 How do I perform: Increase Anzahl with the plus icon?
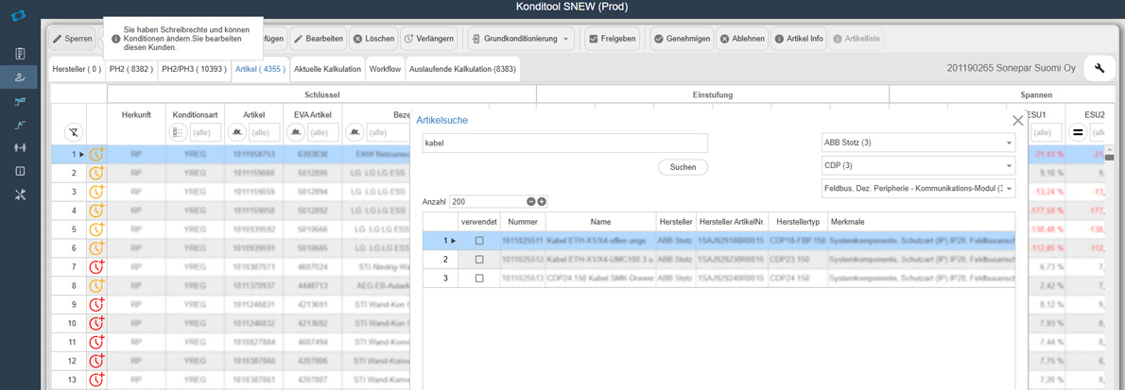[x=543, y=202]
